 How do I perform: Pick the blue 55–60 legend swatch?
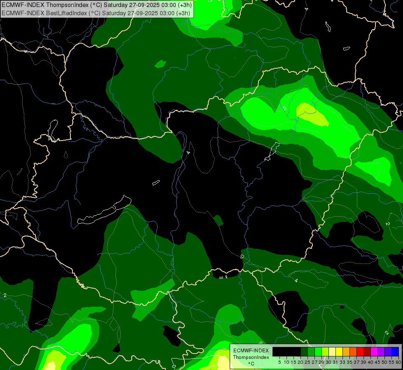(x=395, y=351)
